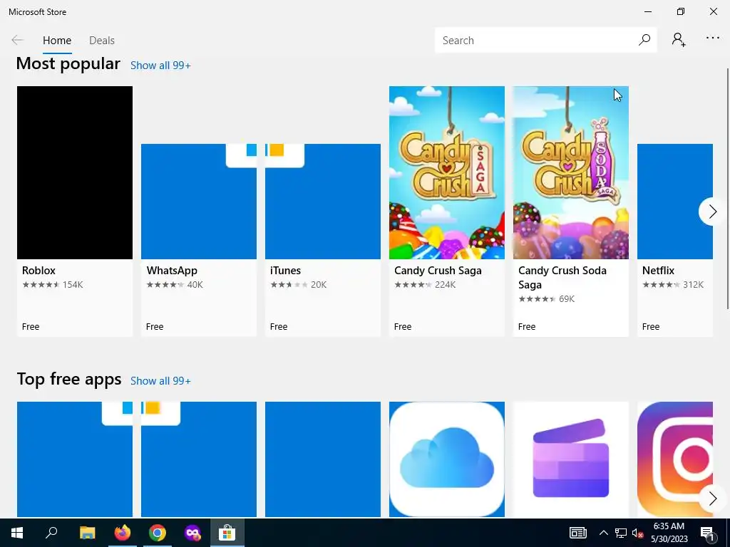730x547 pixels.
Task: Open File Explorer from taskbar
Action: [x=87, y=533]
